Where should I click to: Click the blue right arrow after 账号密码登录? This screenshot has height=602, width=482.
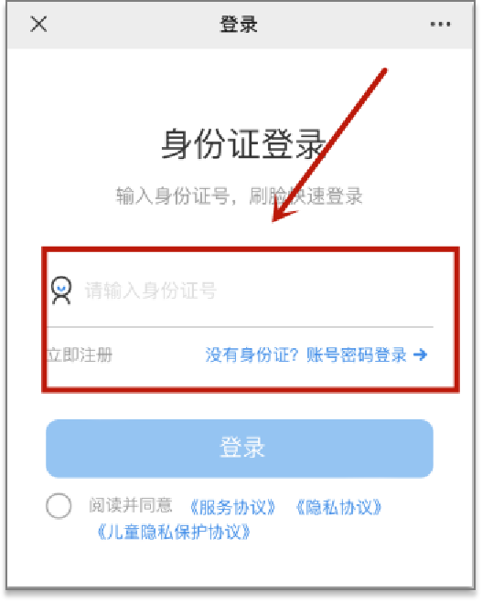pos(420,354)
